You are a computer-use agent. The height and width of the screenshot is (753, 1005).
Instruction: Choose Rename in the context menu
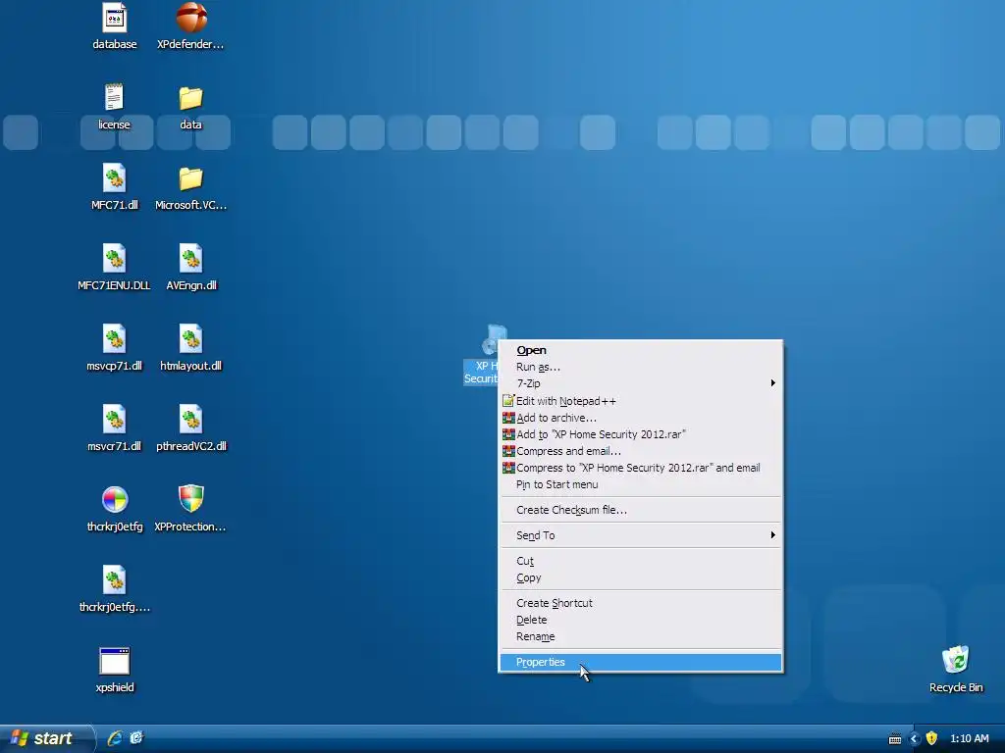[640, 636]
